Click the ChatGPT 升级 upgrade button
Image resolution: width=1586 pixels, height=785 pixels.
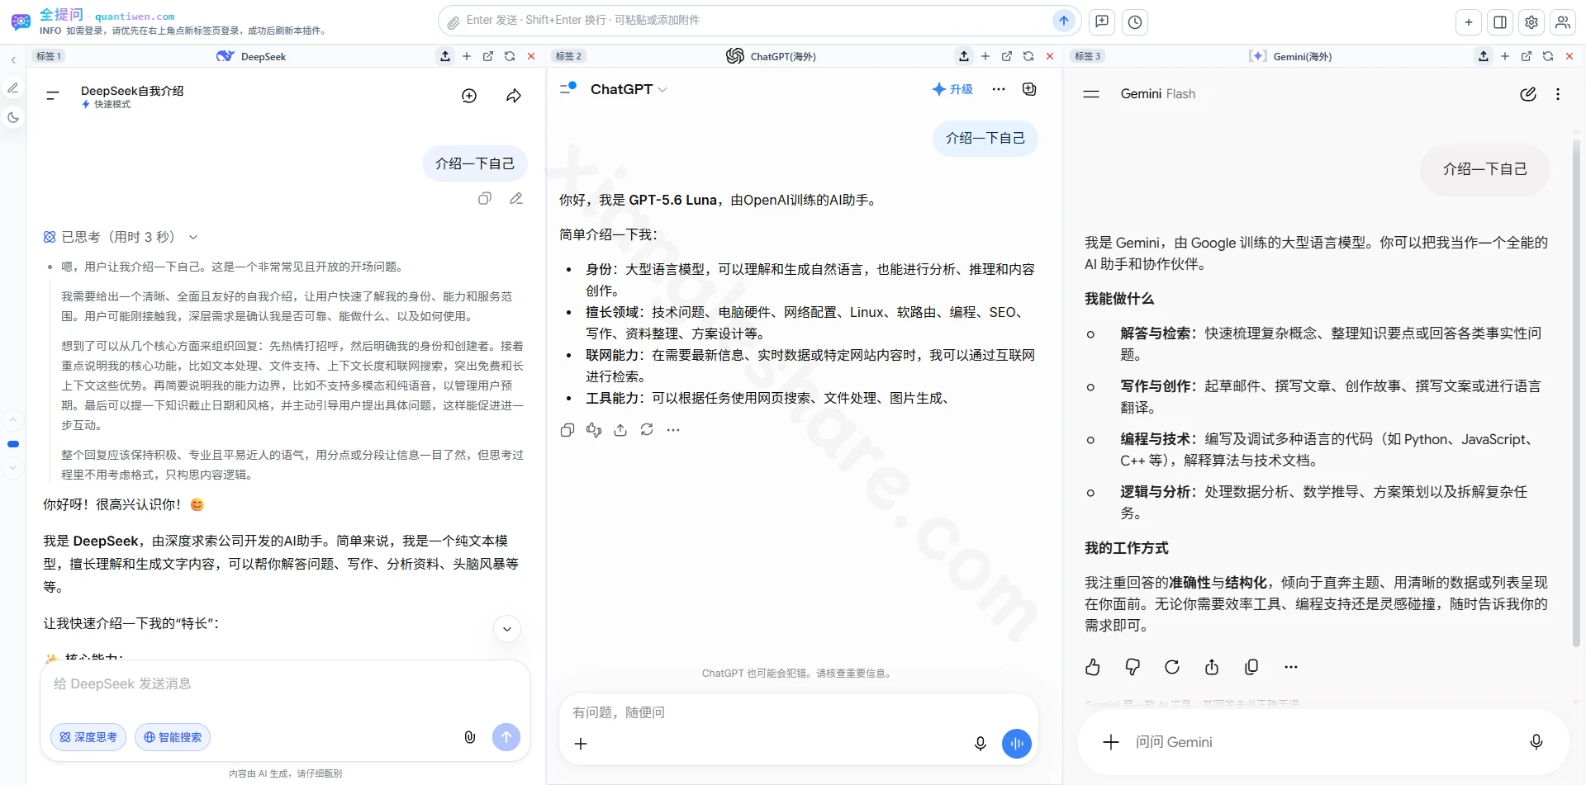click(952, 89)
